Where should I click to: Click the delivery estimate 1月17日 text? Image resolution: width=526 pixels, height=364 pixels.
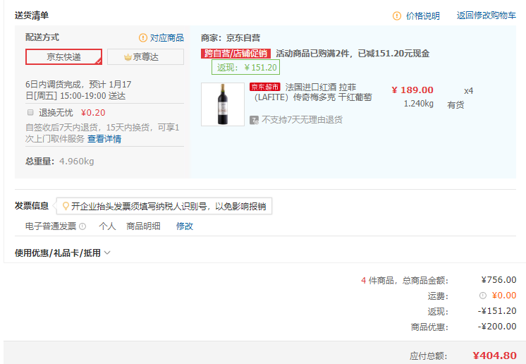pos(78,90)
